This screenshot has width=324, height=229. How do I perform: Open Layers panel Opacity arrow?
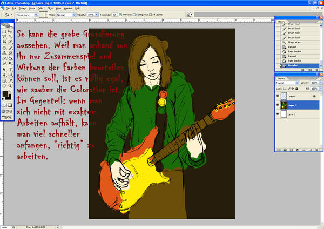320,83
